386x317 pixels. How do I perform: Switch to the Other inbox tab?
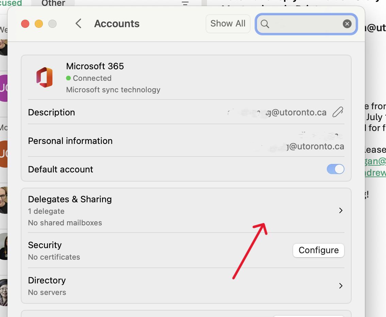(x=53, y=3)
